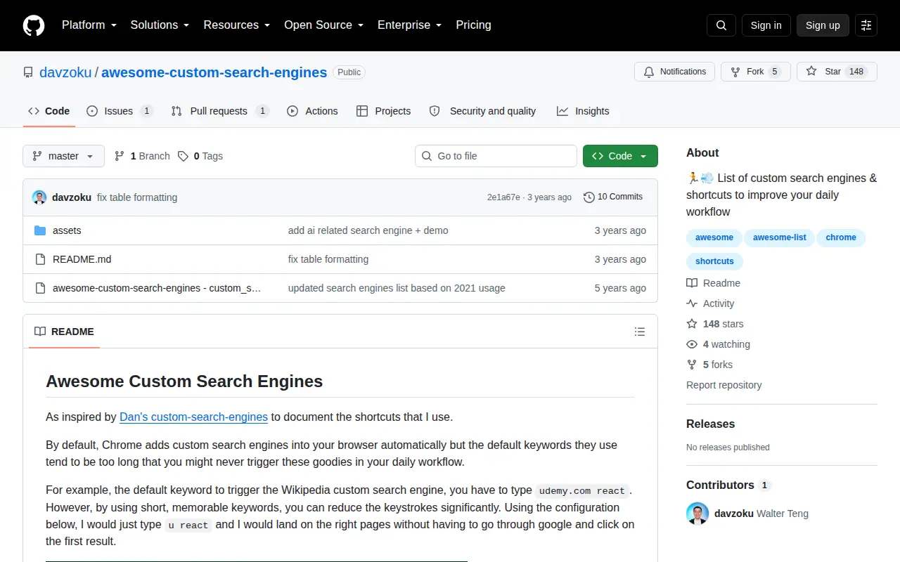The height and width of the screenshot is (562, 900).
Task: Select the README tab heading
Action: click(64, 332)
